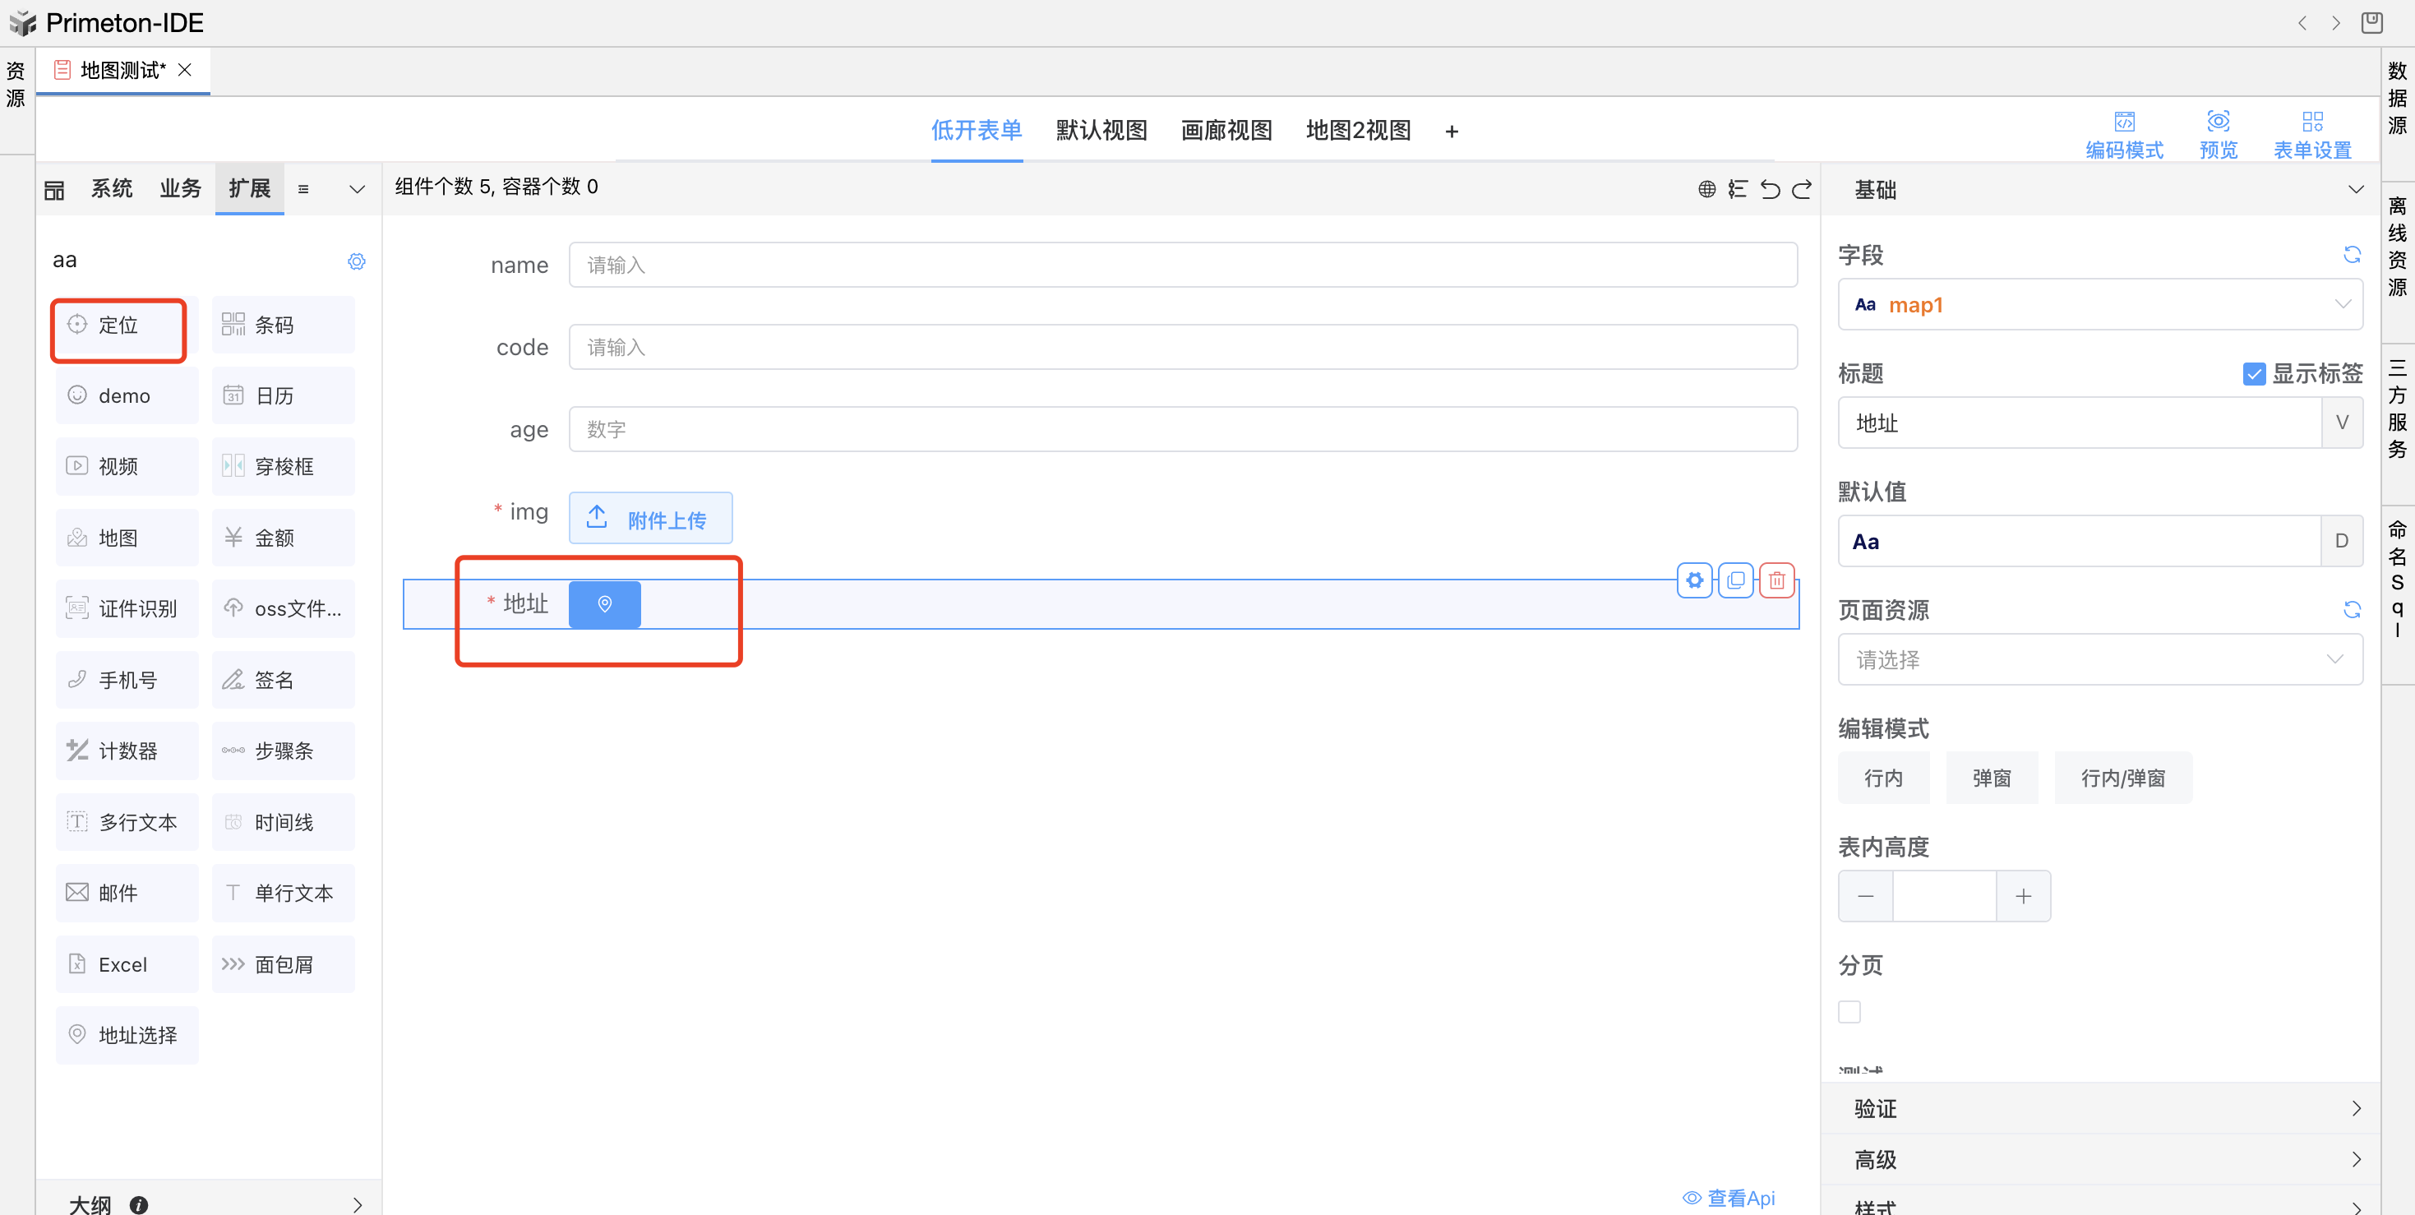Click the 查看Api link
Screen dimensions: 2415x1215
pyautogui.click(x=1729, y=1198)
